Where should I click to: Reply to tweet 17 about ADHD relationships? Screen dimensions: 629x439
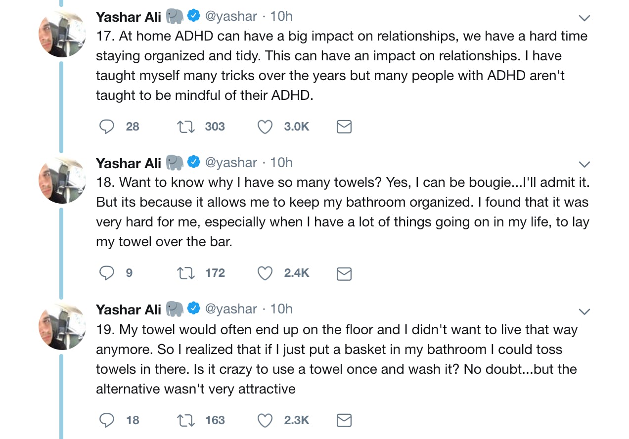(x=106, y=127)
